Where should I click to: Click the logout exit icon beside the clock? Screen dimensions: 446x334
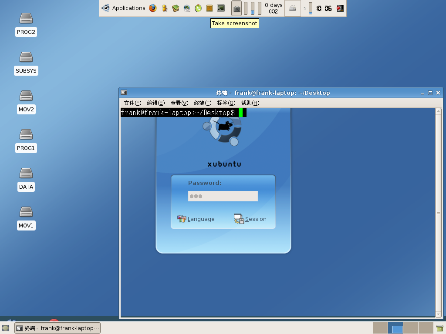340,8
